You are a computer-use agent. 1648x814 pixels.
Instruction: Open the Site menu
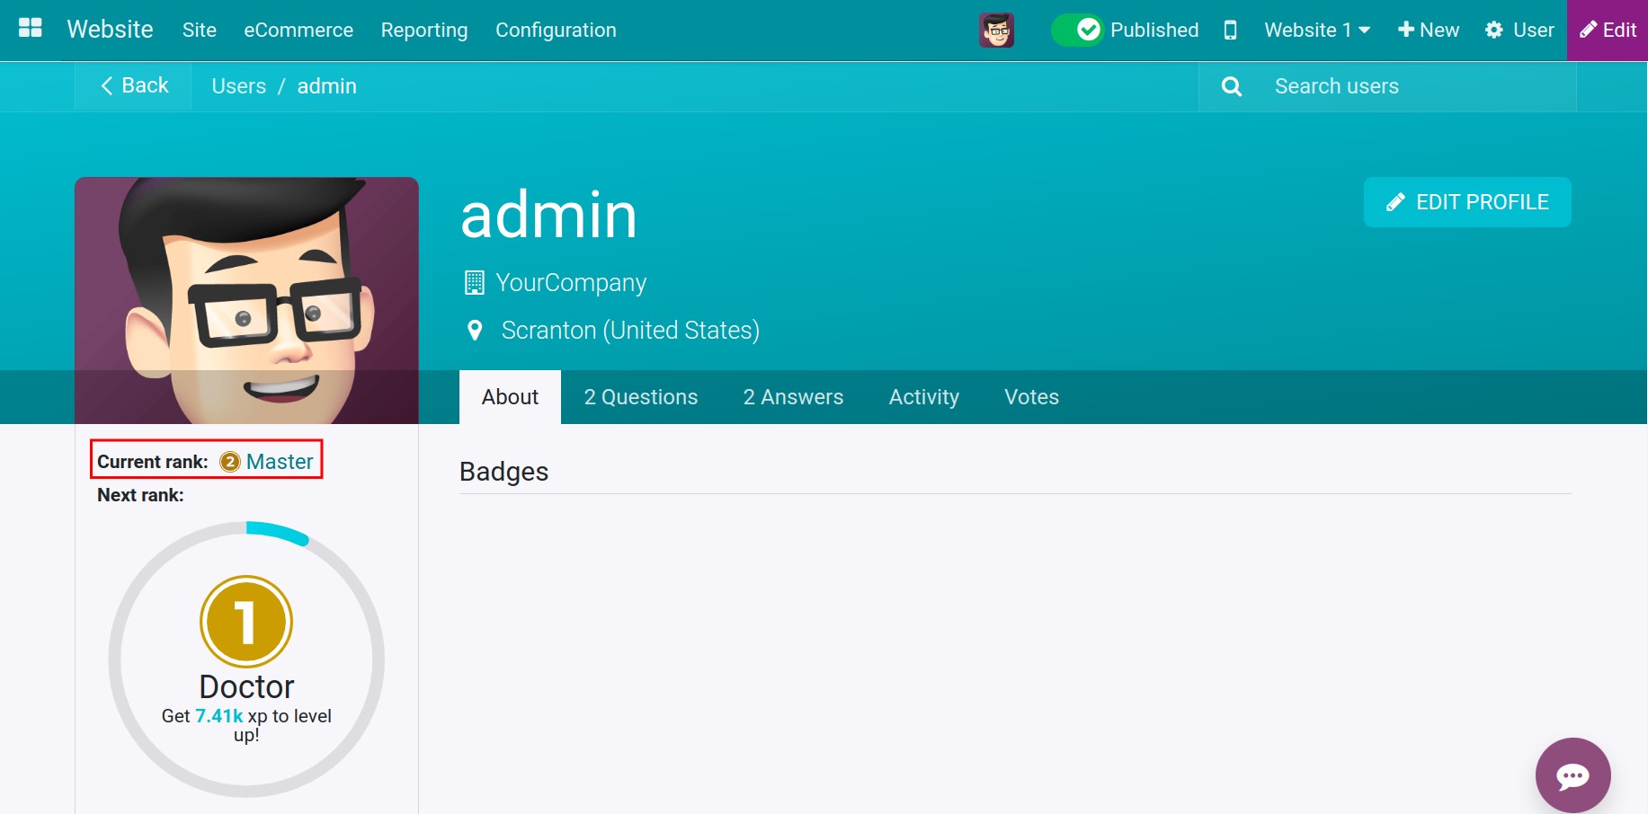pyautogui.click(x=200, y=30)
